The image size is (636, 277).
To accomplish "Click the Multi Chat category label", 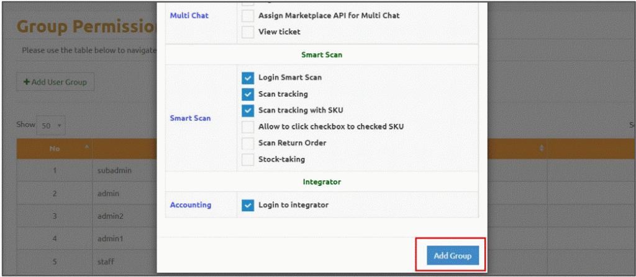I will coord(189,15).
